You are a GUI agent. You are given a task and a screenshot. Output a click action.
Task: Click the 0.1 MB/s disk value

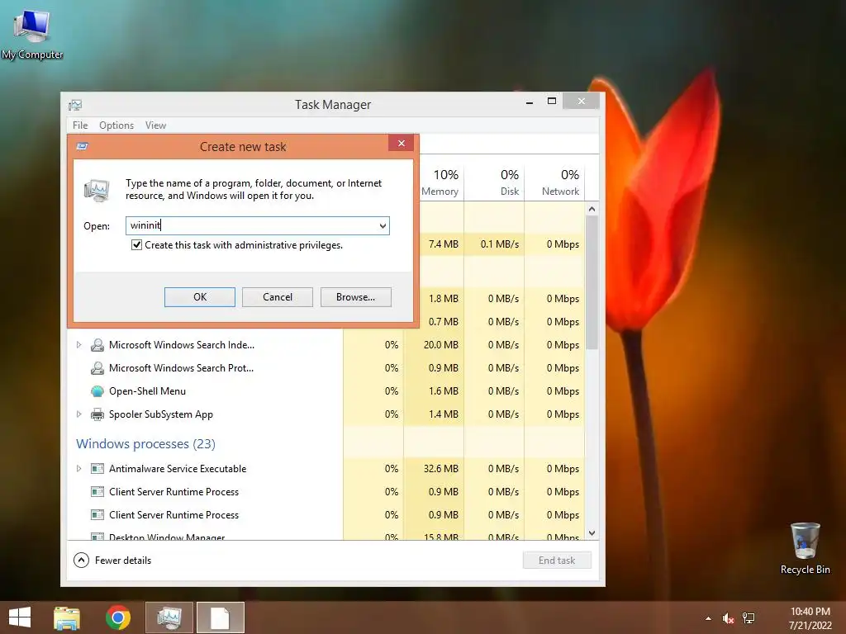click(x=500, y=244)
